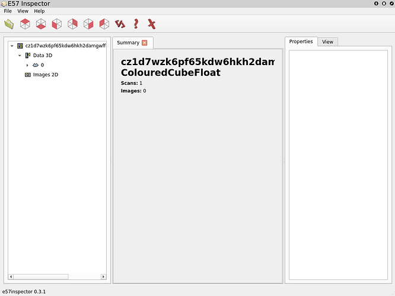Click the 'Scans: 1' line

point(132,83)
